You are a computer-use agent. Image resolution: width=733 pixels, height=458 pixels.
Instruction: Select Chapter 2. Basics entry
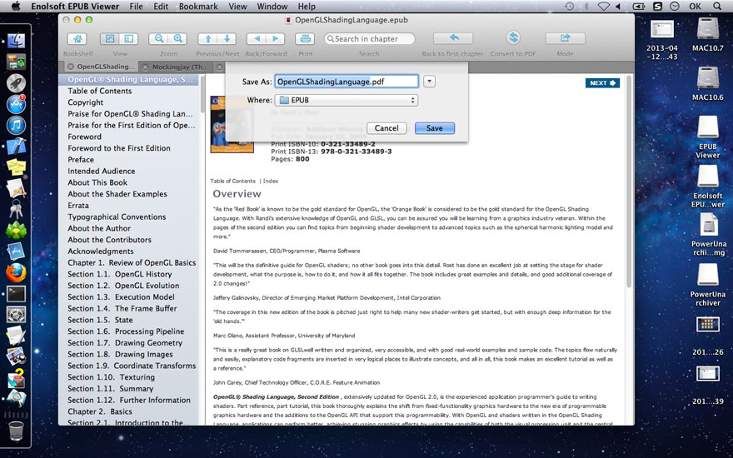pos(100,411)
